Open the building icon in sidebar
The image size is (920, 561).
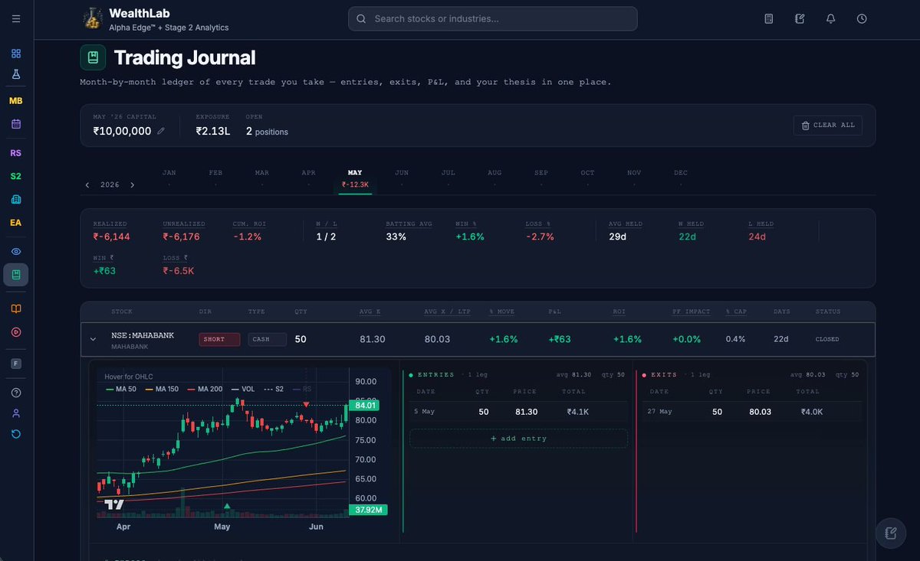click(16, 199)
